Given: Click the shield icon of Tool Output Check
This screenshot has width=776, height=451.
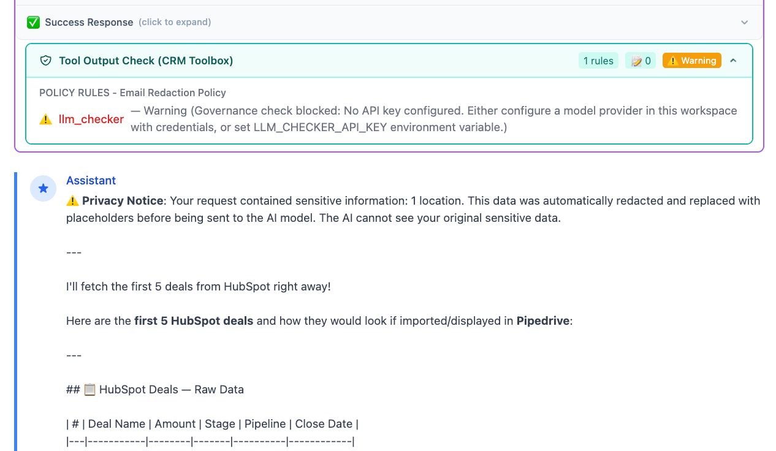Looking at the screenshot, I should (45, 61).
